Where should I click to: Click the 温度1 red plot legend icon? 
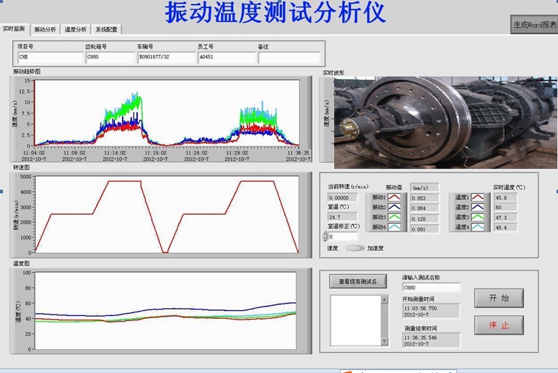[478, 197]
